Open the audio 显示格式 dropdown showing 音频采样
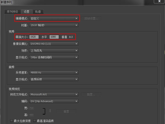Image resolution: width=165 pixels, height=124 pixels. point(54,79)
